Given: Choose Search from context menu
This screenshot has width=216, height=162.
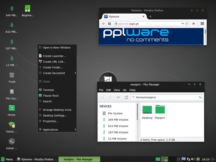Looking at the screenshot, I should point(57,101).
